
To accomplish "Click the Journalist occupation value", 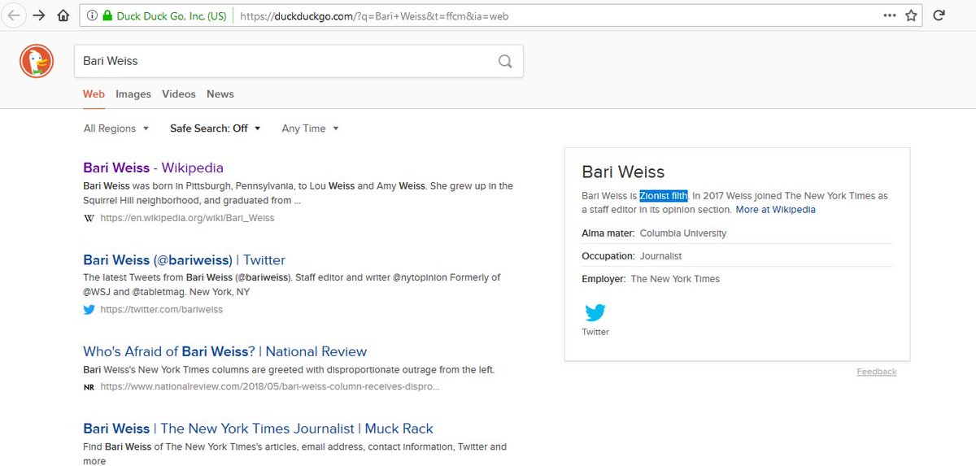I will [x=660, y=256].
